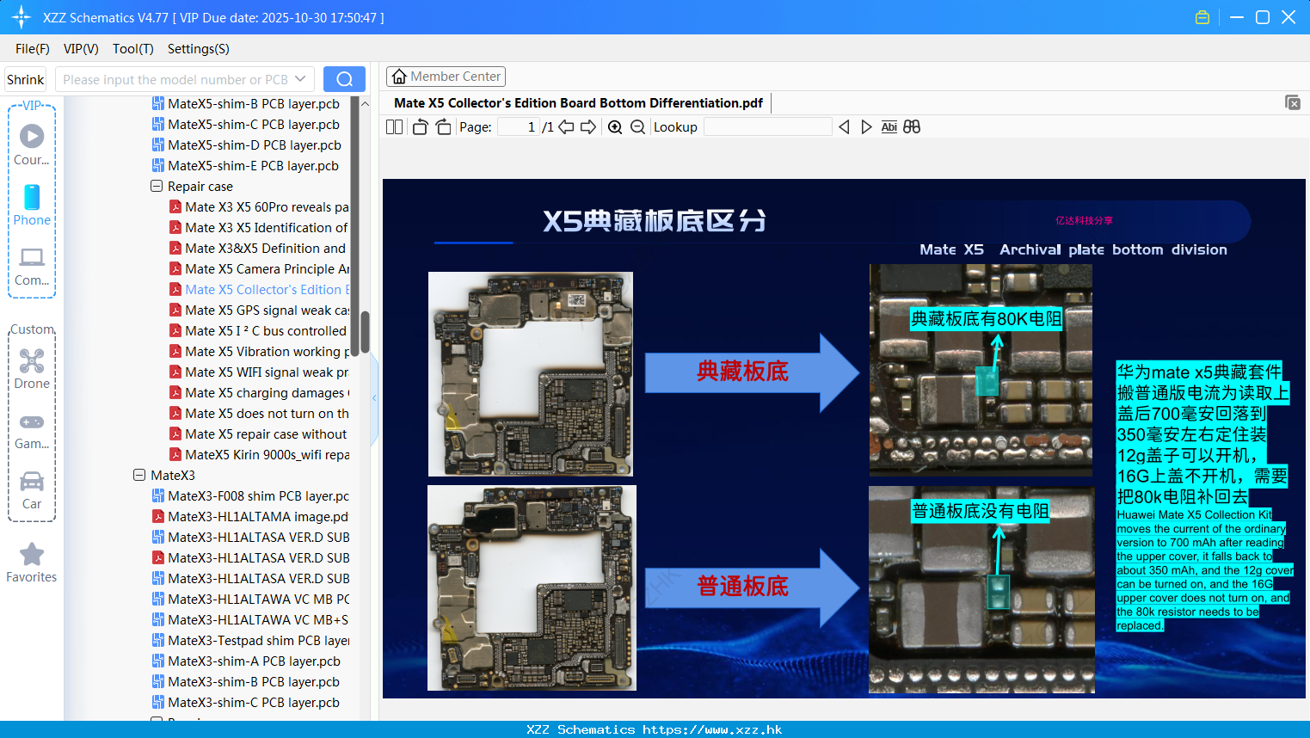1310x738 pixels.
Task: Zoom in on the PDF
Action: click(615, 126)
